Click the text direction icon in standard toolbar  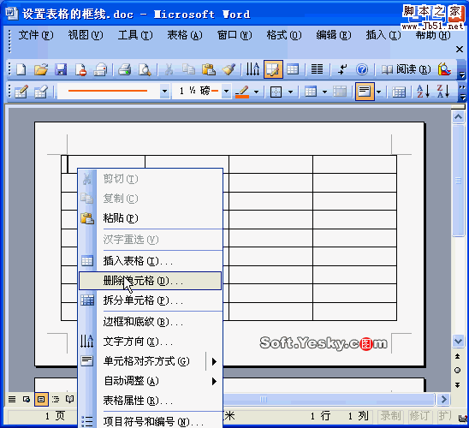(x=252, y=69)
